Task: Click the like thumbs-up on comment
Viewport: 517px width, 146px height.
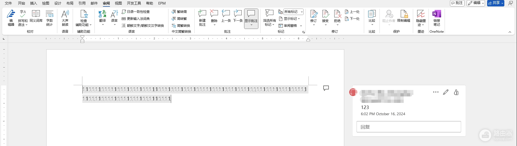Action: tap(456, 92)
